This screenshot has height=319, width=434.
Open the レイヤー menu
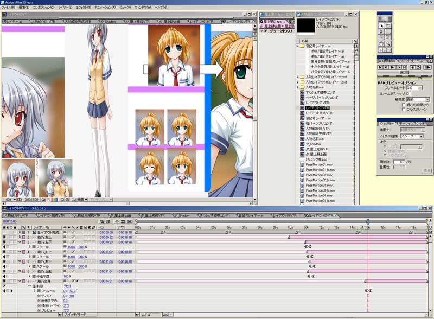65,8
